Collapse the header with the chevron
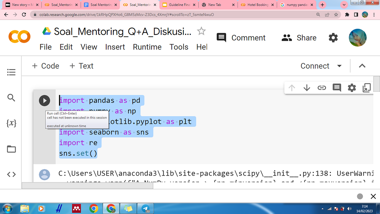Viewport: 380px width, 214px height. [362, 66]
